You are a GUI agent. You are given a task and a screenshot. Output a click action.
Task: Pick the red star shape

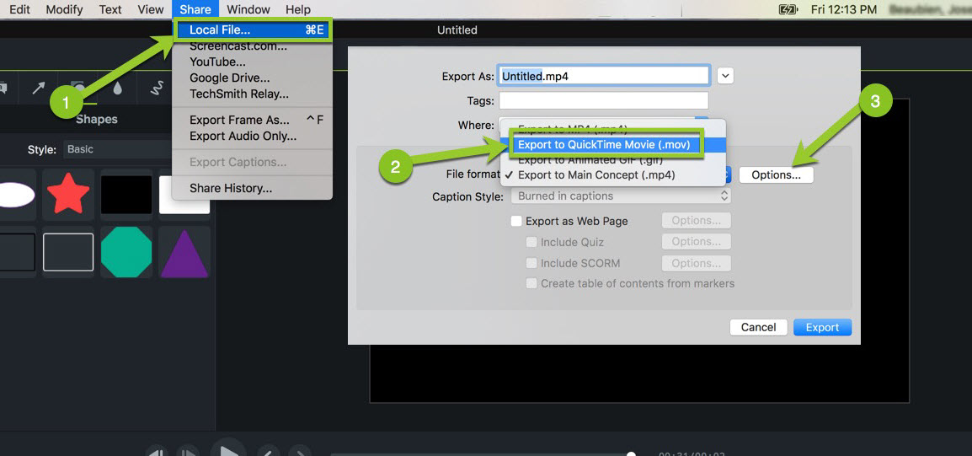[68, 194]
